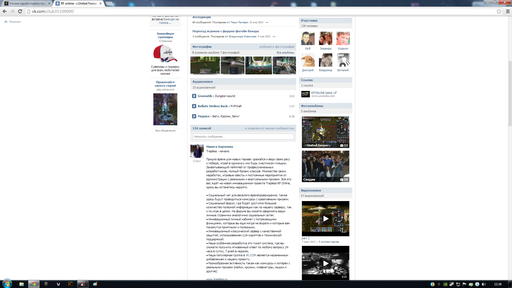This screenshot has height=288, width=512.
Task: Click к записям от имени сообщества
Action: 269,128
